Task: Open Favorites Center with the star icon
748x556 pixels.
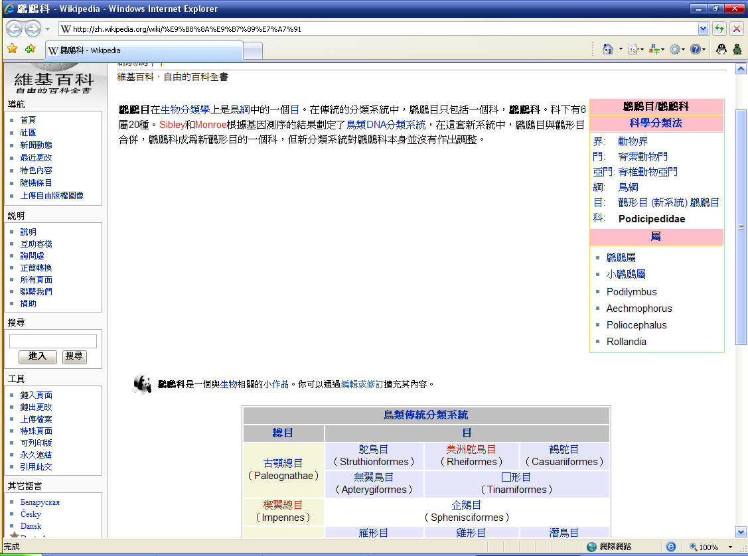Action: click(12, 49)
